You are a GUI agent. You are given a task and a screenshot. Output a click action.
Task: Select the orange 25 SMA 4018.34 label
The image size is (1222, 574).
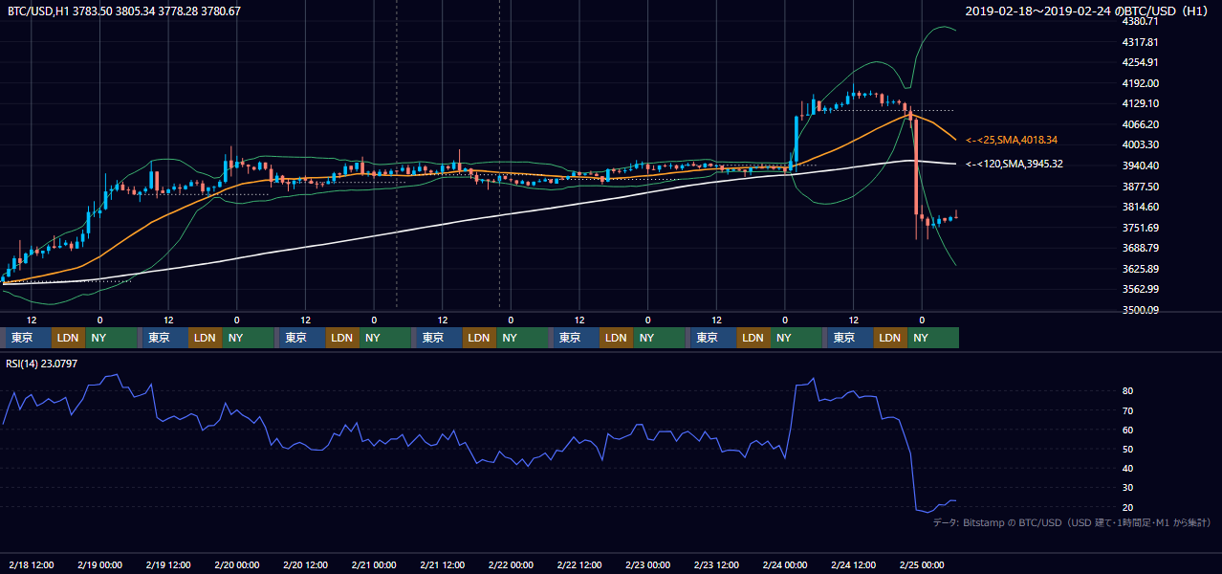[1012, 140]
